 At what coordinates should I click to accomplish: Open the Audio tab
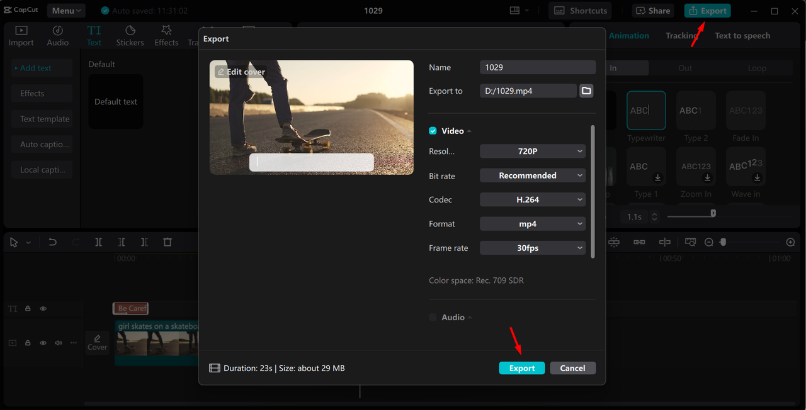[x=57, y=36]
